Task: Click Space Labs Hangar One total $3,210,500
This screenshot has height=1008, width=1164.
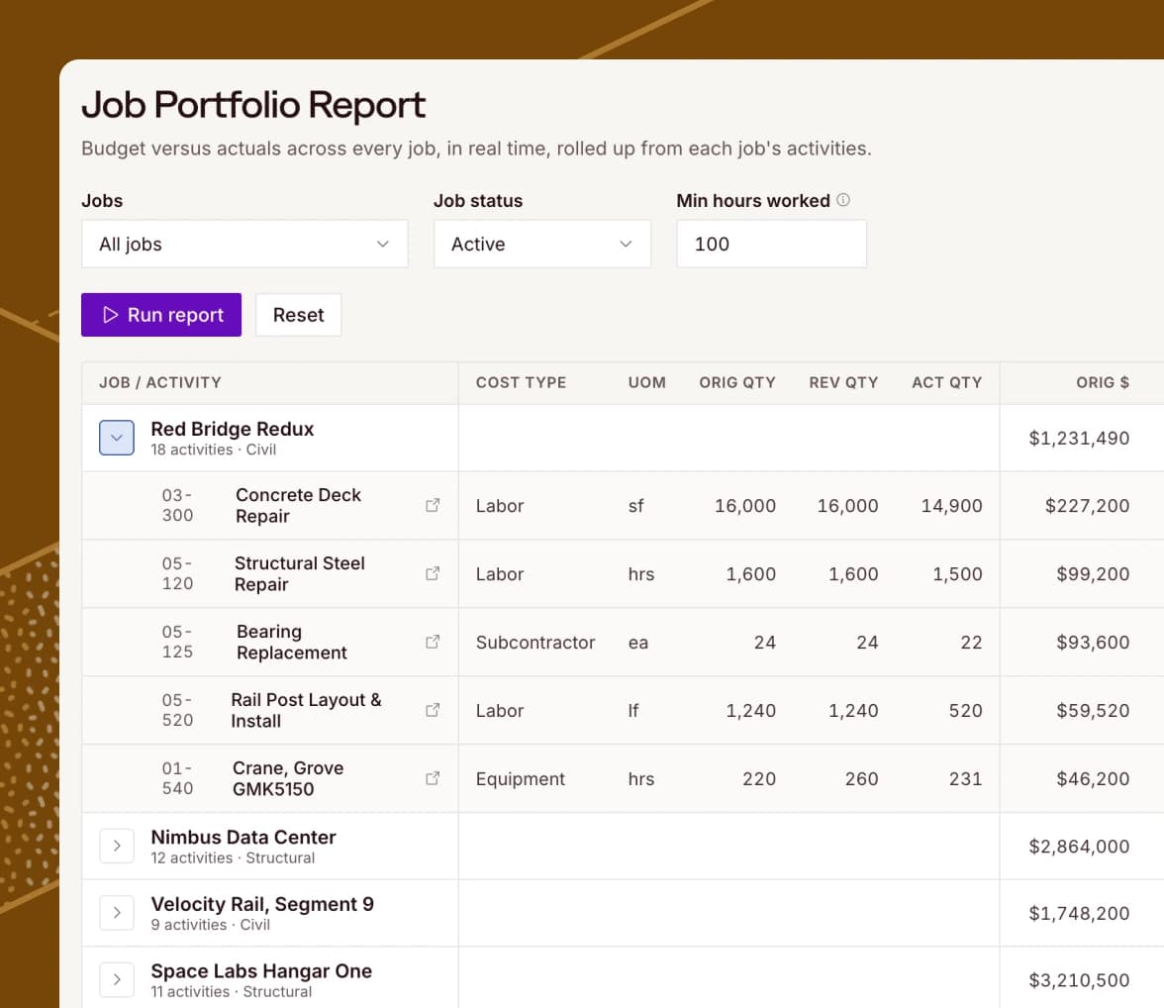Action: 1079,979
